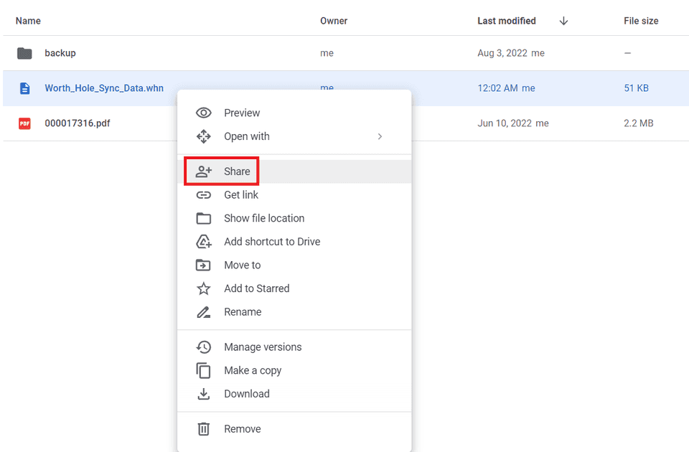The height and width of the screenshot is (452, 689).
Task: Select the 000017316.pdf file
Action: (x=78, y=123)
